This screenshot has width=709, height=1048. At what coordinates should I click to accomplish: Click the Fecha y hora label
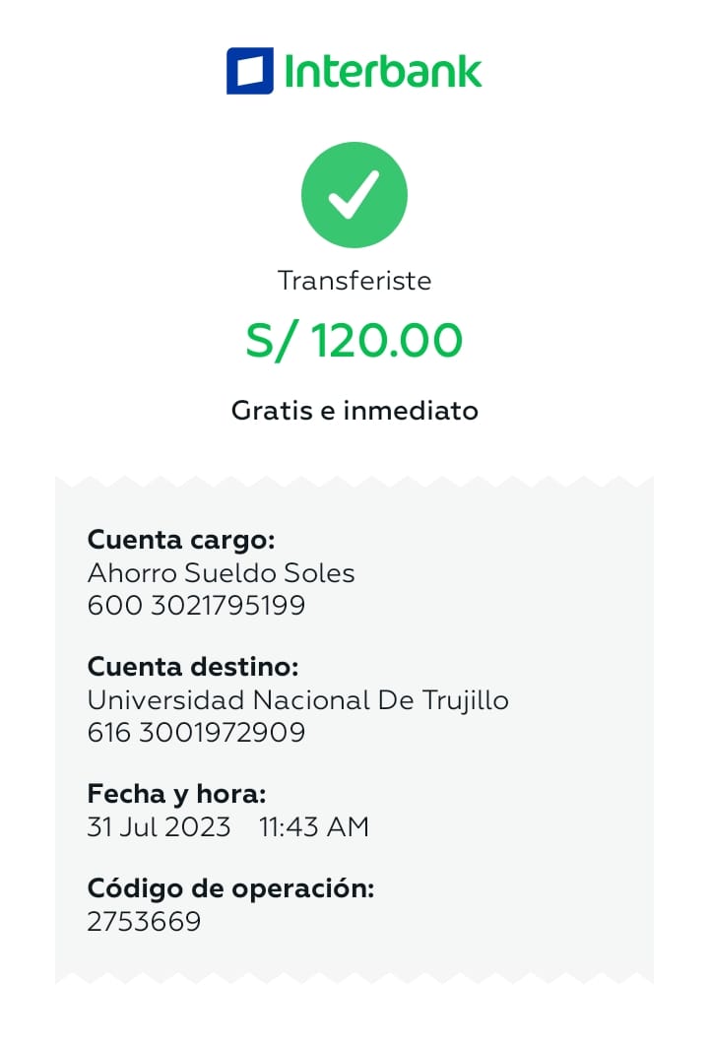[176, 794]
